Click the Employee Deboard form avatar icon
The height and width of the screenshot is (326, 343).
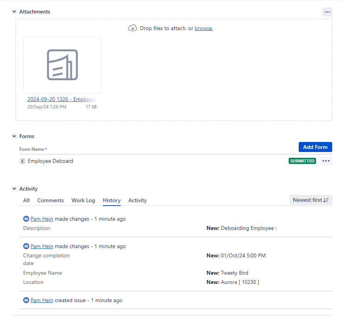click(22, 161)
